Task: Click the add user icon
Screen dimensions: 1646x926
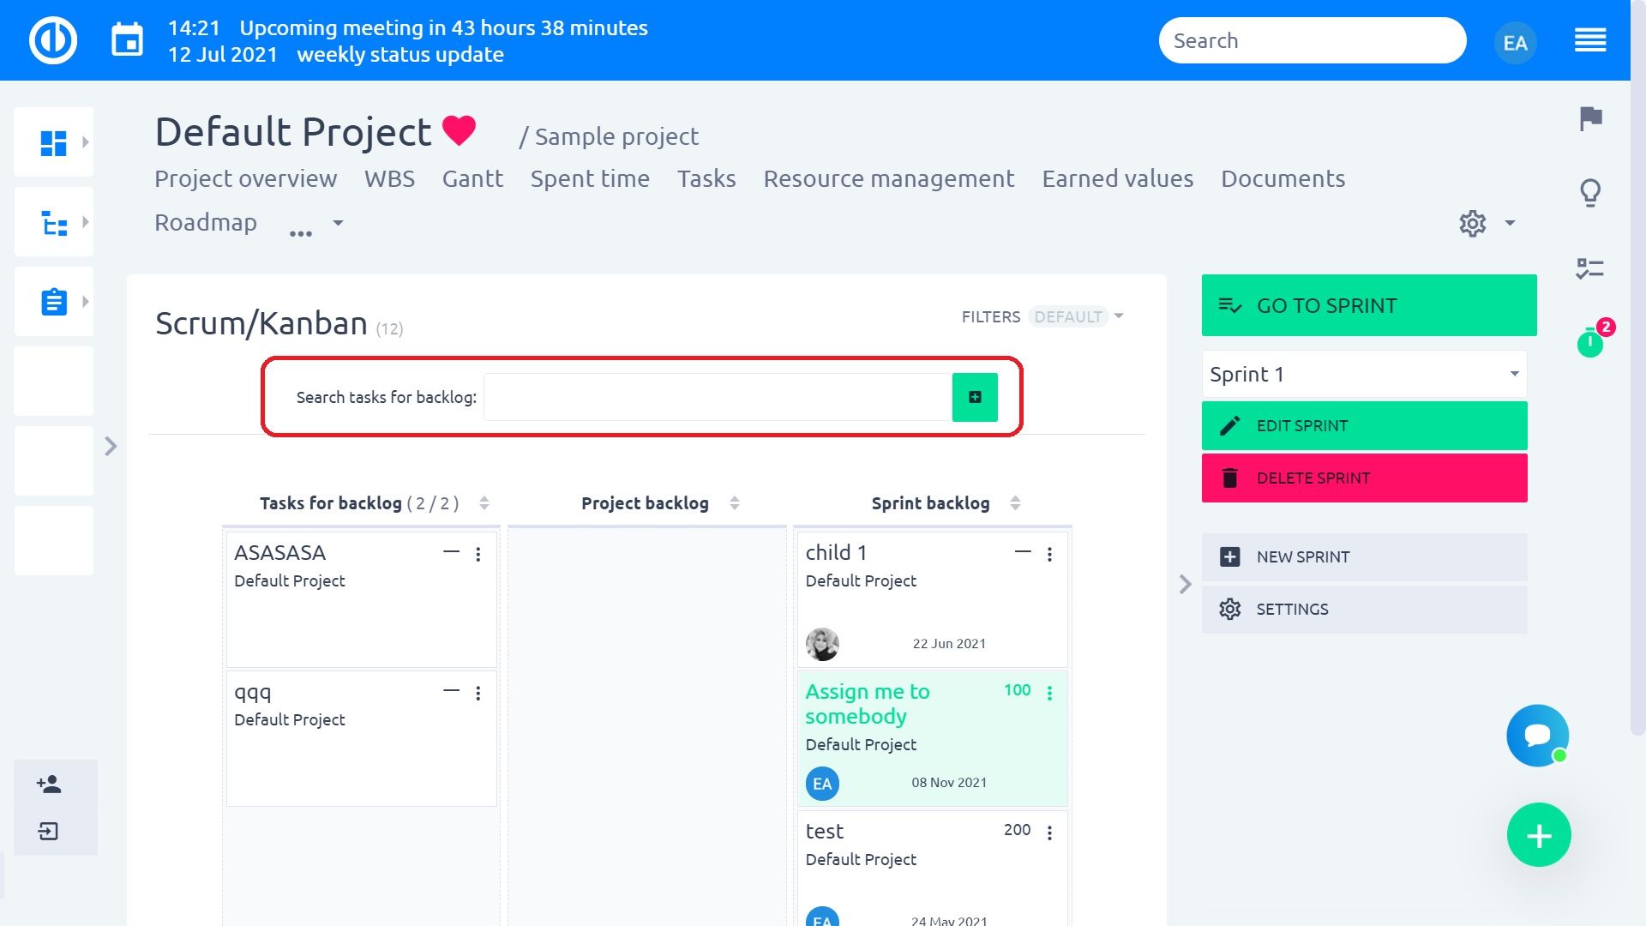Action: 49,784
